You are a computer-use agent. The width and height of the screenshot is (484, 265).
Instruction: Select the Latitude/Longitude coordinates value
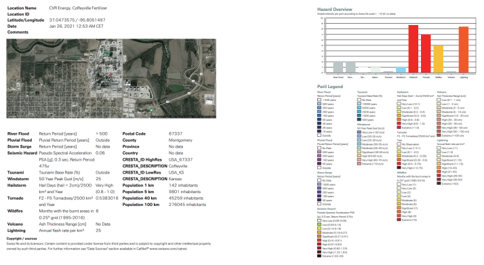click(77, 20)
